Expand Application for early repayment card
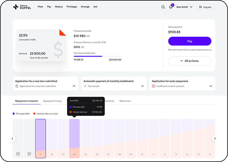228x162 pixels. coord(211,86)
